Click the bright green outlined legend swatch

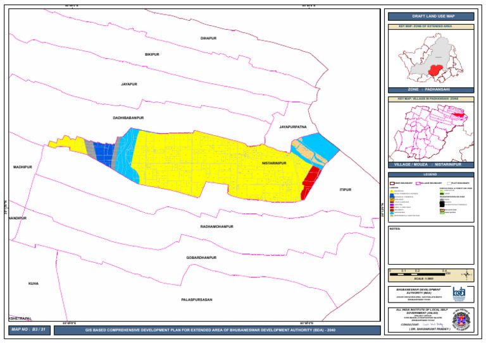click(x=442, y=213)
